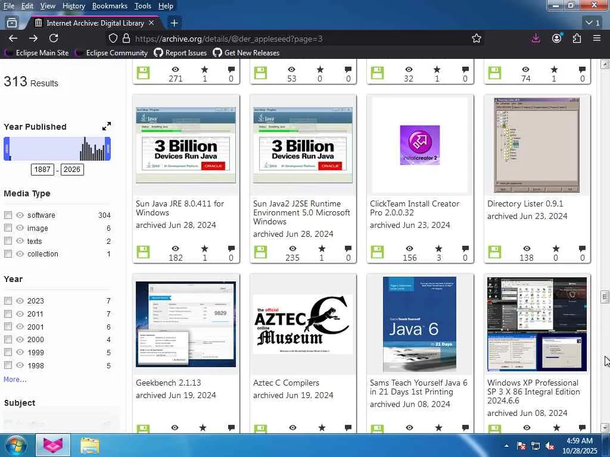
Task: Open the File menu
Action: click(8, 6)
